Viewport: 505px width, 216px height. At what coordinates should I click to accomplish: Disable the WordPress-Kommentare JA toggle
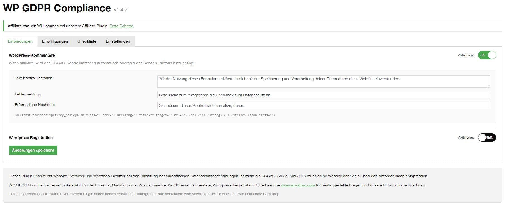click(x=487, y=55)
